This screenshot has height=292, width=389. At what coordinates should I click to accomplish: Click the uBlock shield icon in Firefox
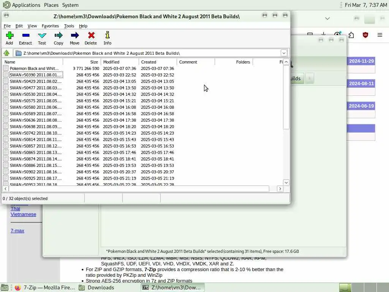(365, 35)
